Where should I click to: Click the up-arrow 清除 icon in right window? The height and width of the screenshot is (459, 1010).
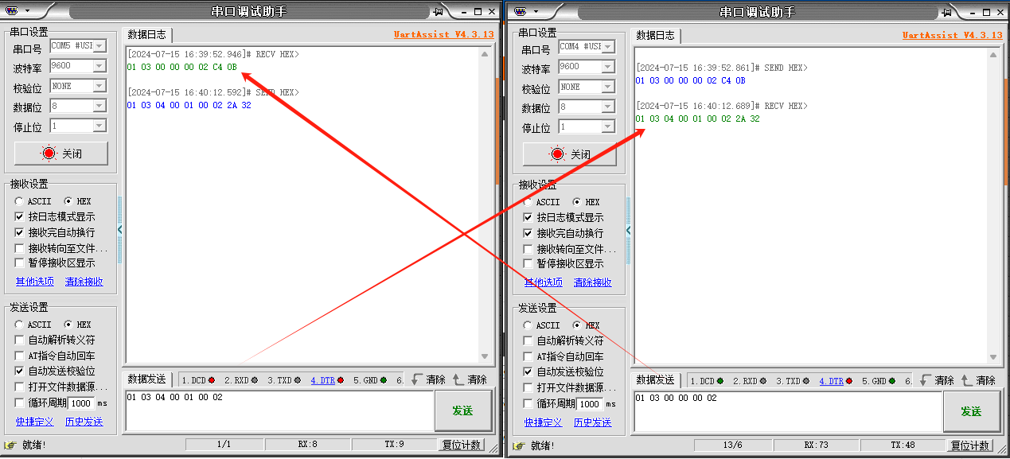pos(966,381)
